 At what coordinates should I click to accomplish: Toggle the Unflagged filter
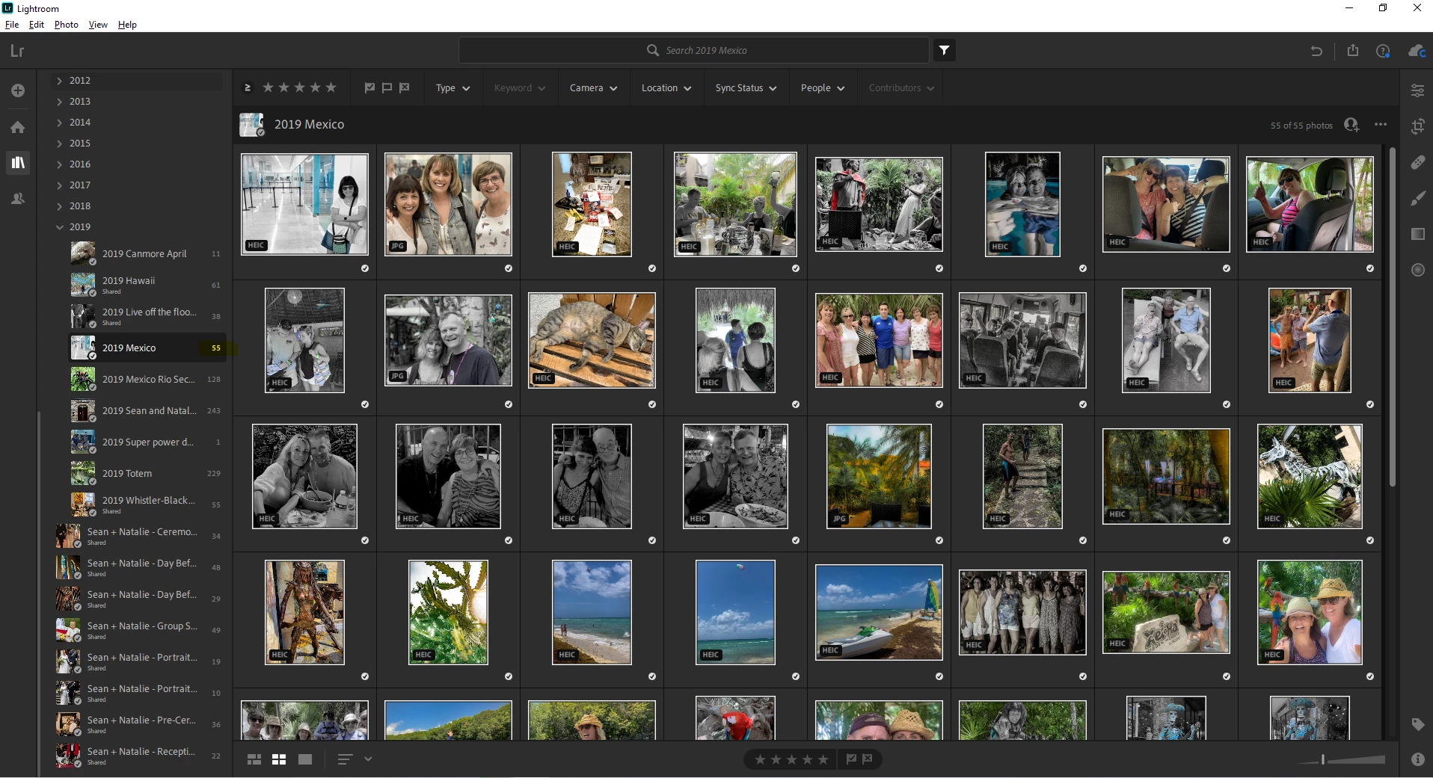pyautogui.click(x=387, y=87)
